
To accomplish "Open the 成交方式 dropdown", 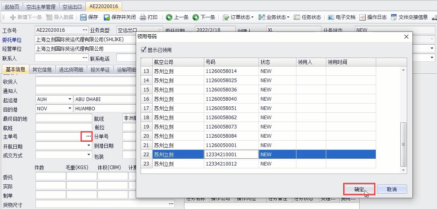I will (89, 155).
